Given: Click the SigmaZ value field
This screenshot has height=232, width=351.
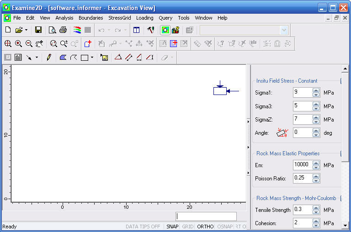Looking at the screenshot, I should (303, 119).
